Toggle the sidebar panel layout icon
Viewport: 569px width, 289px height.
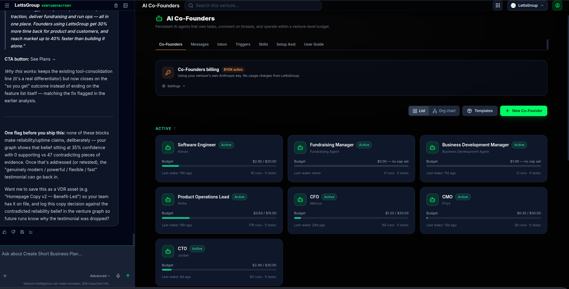(125, 6)
